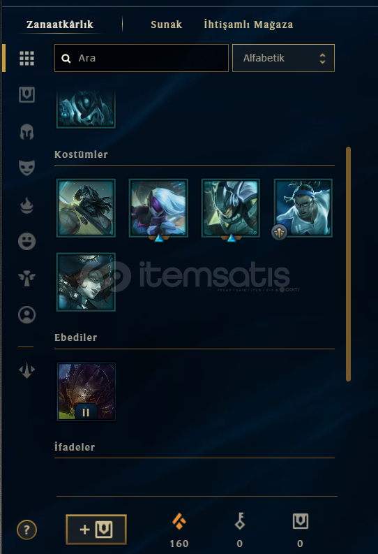The width and height of the screenshot is (378, 554).
Task: Select the all-items grid filter icon
Action: click(27, 58)
